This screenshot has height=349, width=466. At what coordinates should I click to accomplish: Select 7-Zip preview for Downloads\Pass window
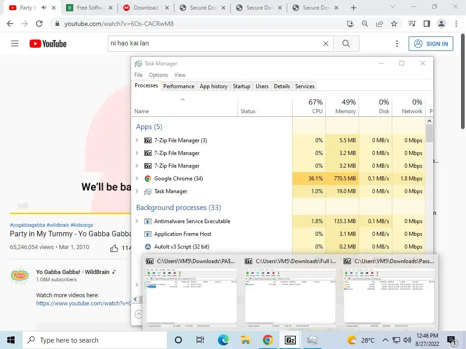click(389, 293)
